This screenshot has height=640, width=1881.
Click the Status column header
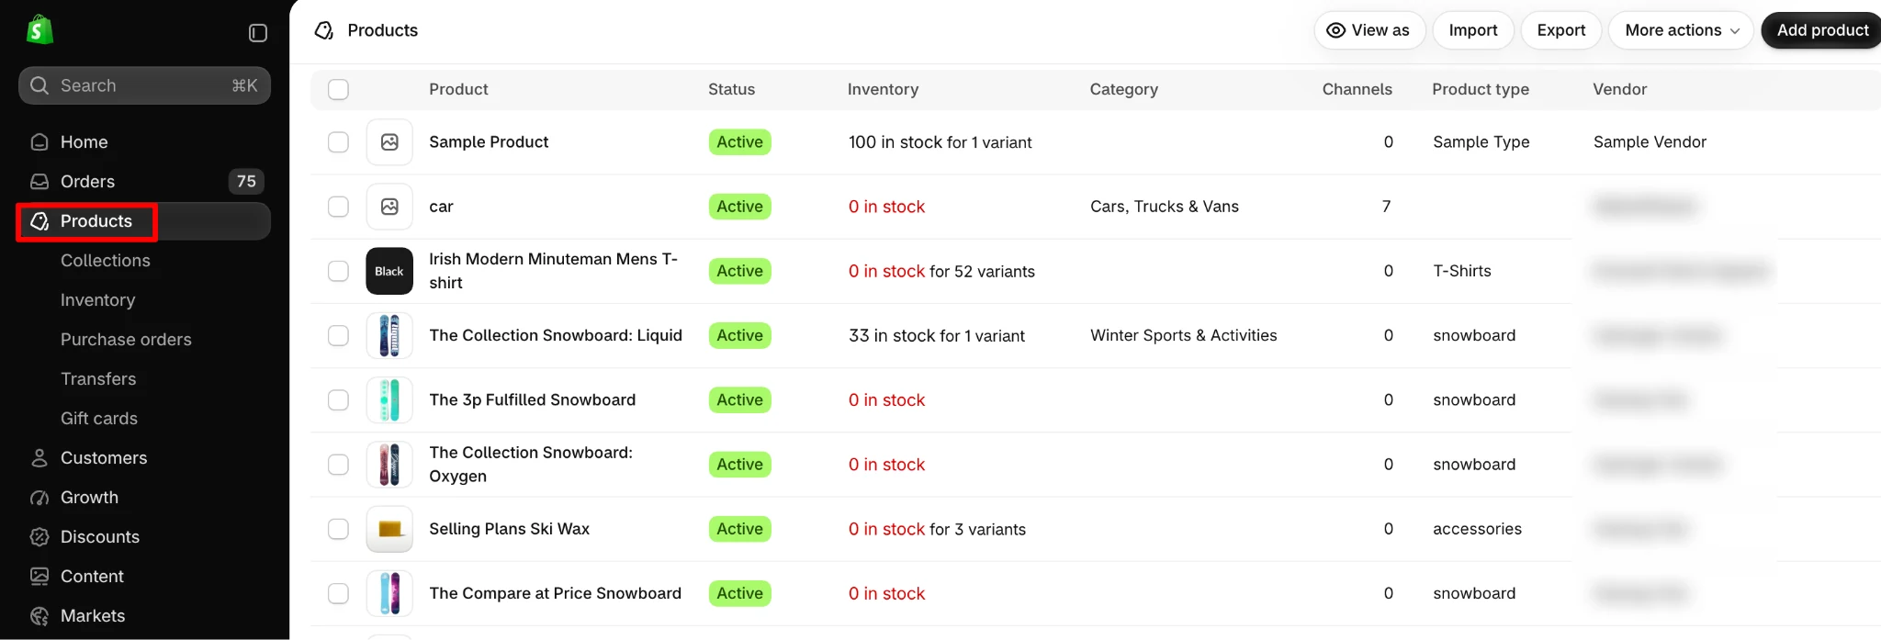click(x=731, y=89)
